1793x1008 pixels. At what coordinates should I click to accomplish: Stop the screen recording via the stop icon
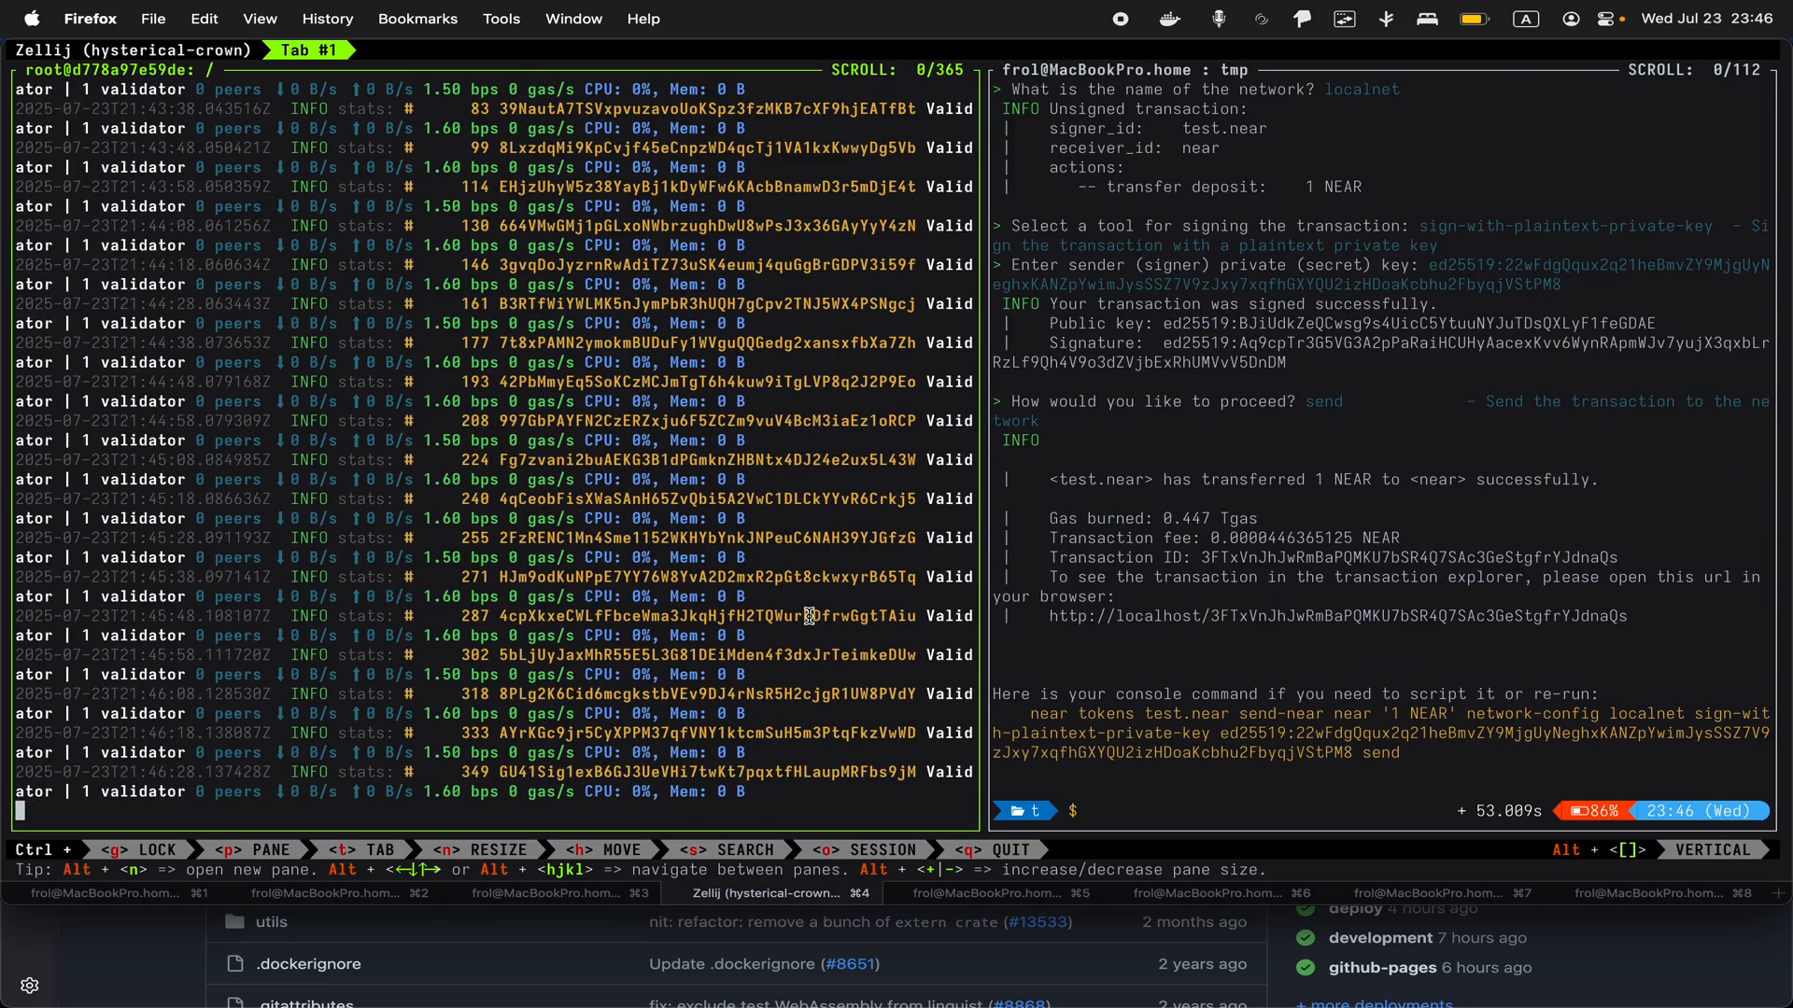point(1120,19)
